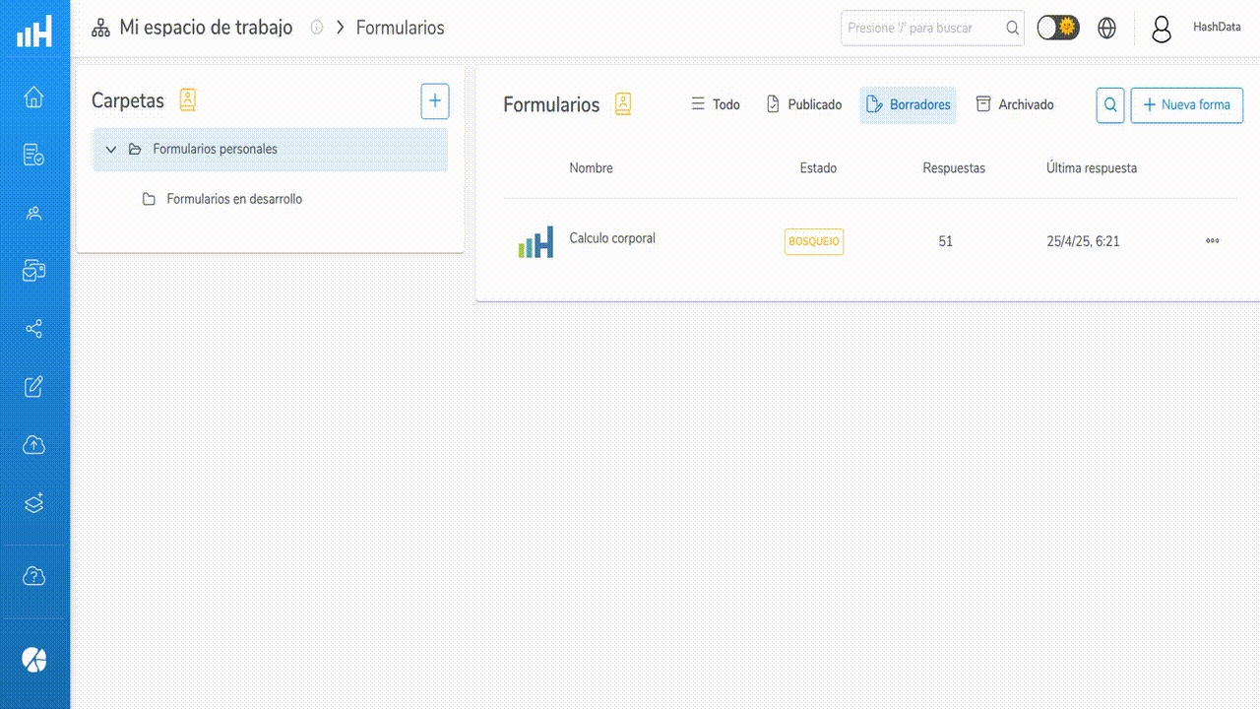Click the response count 51
The image size is (1260, 709).
(946, 241)
